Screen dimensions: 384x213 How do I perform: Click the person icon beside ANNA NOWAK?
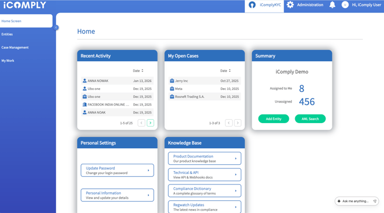coord(84,81)
